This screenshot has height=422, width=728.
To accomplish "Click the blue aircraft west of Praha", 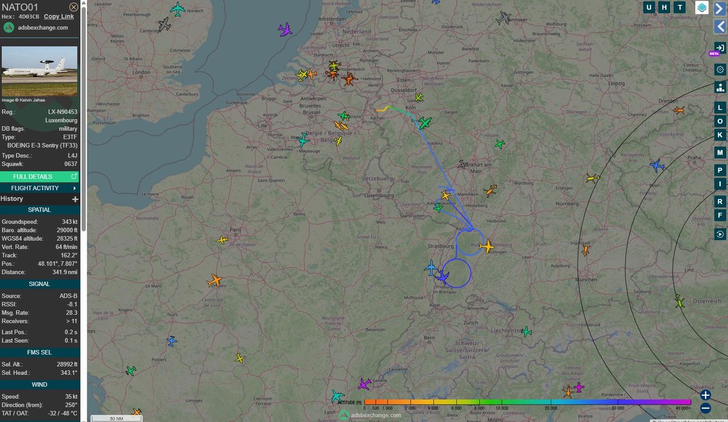I will tap(656, 165).
